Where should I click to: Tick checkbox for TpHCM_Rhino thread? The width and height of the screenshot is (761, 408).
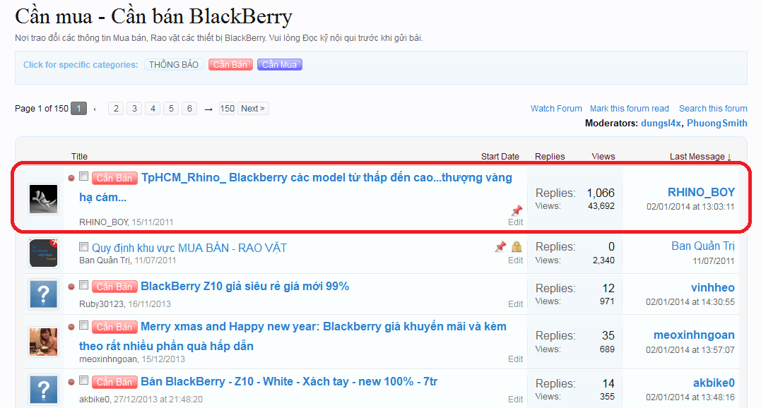(83, 176)
